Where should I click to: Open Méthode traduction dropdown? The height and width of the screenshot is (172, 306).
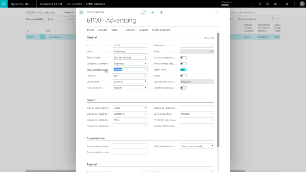click(197, 146)
